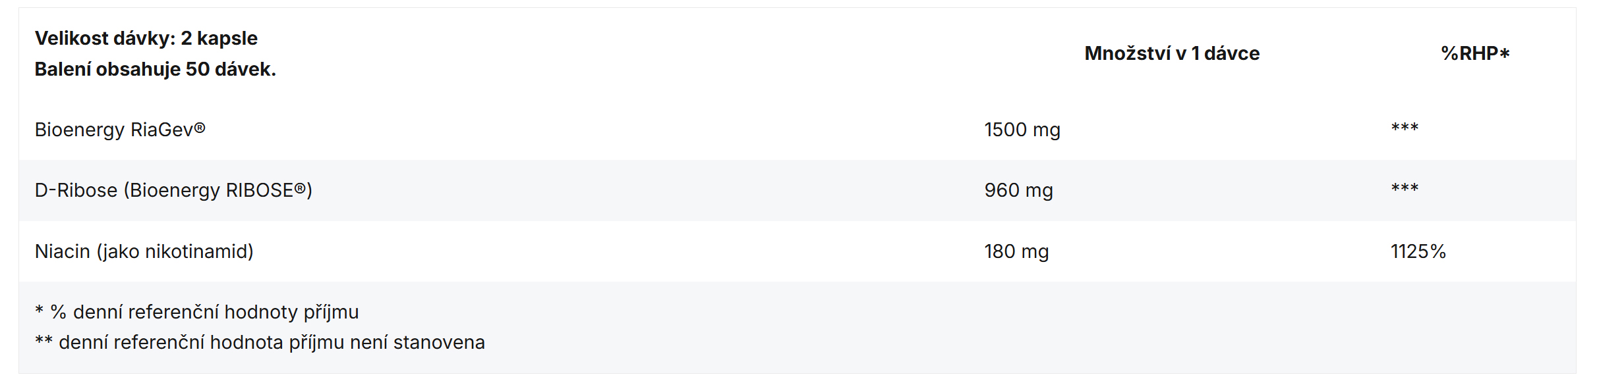Click the '* % denní referenční hodnoty příjmu' footnote
The height and width of the screenshot is (383, 1597).
point(196,312)
